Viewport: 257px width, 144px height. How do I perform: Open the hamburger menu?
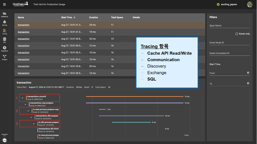click(4, 4)
